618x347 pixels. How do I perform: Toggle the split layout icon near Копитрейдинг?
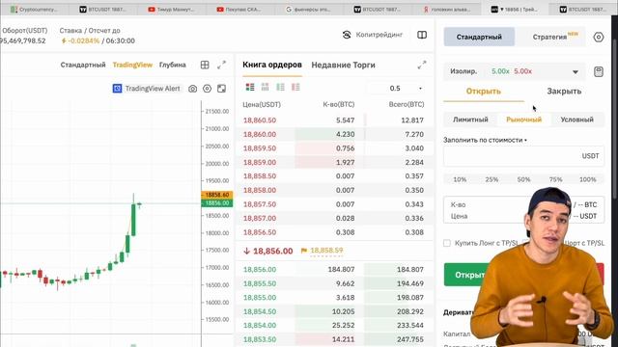coord(422,35)
